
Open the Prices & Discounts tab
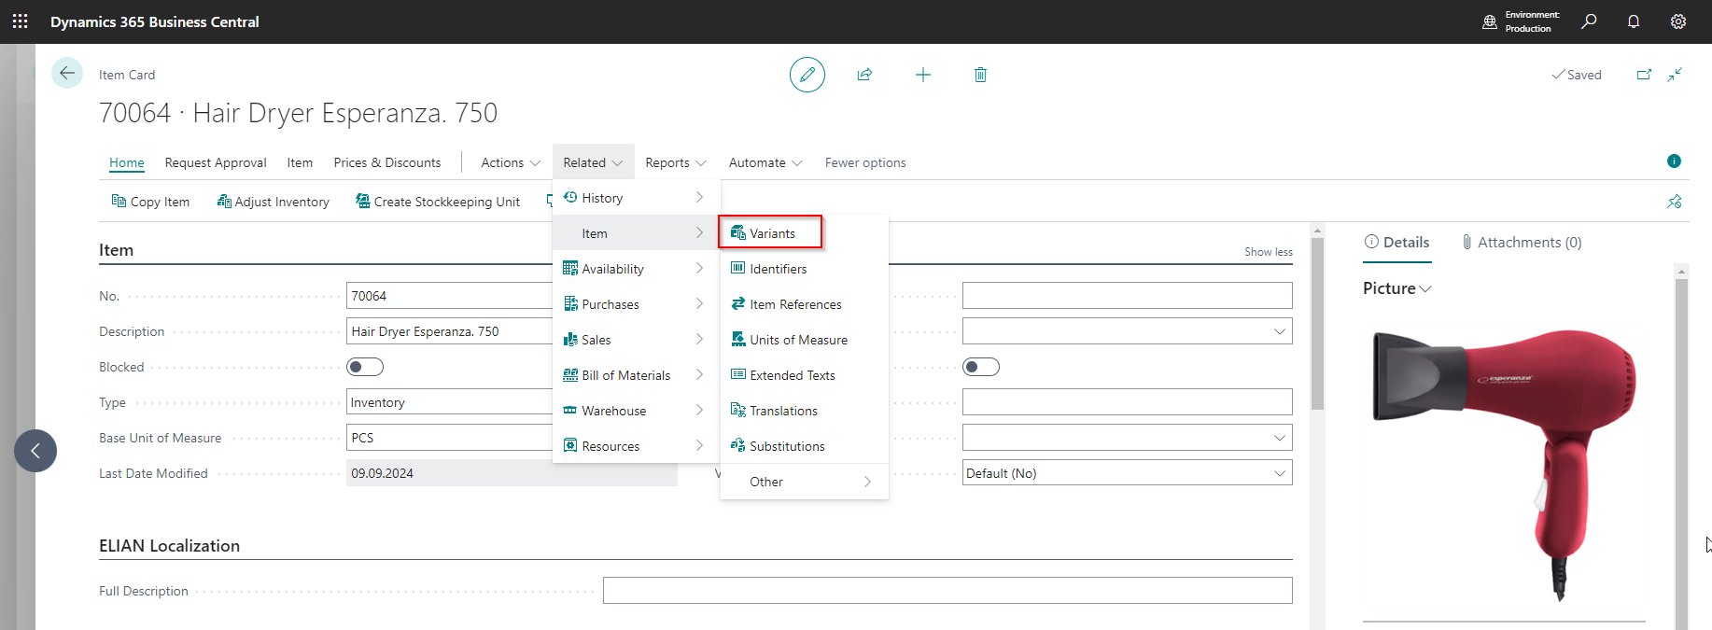[x=387, y=162]
